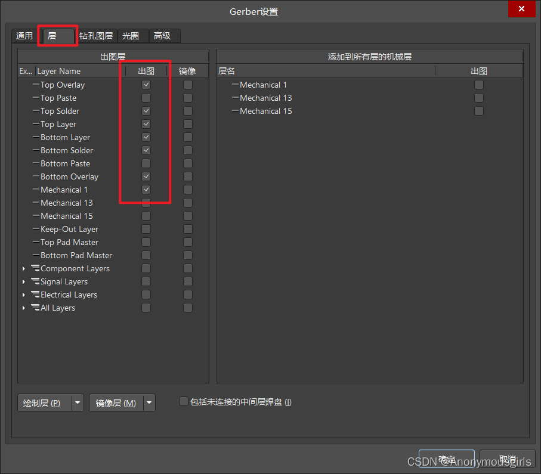Screen dimensions: 541x474
Task: Switch to the 通用 tab
Action: pos(24,36)
